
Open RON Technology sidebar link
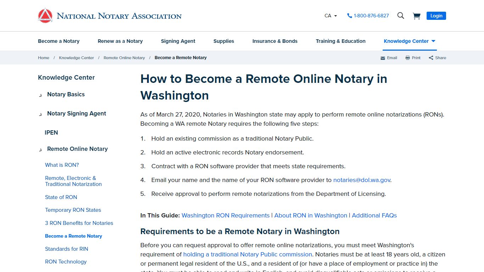click(66, 262)
